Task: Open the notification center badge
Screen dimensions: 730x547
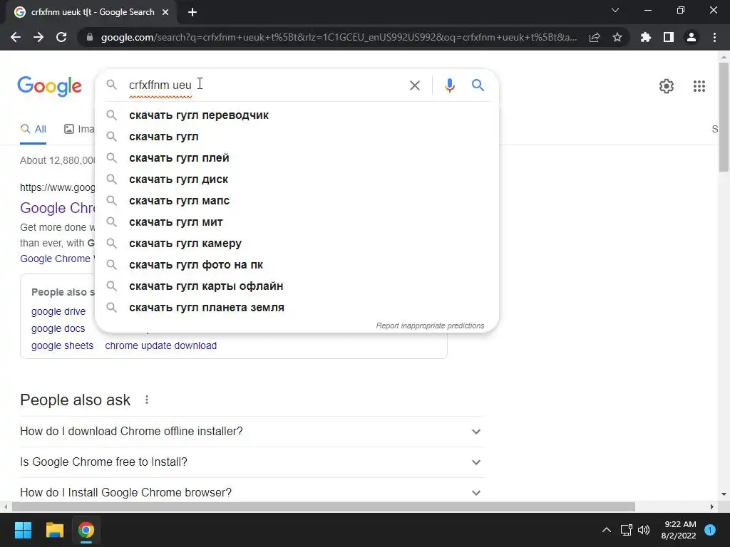Action: click(709, 530)
